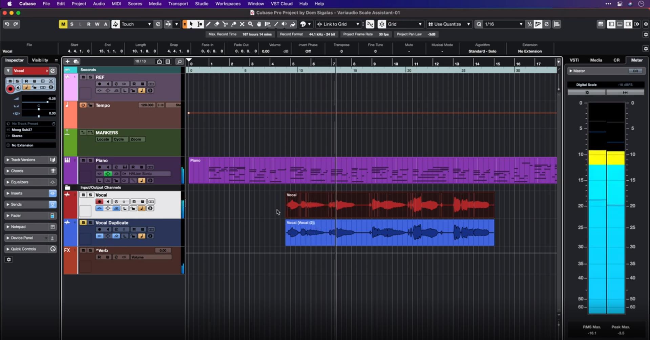This screenshot has height=340, width=650.
Task: Unmute the Vocal Duplicate track
Action: pos(83,223)
